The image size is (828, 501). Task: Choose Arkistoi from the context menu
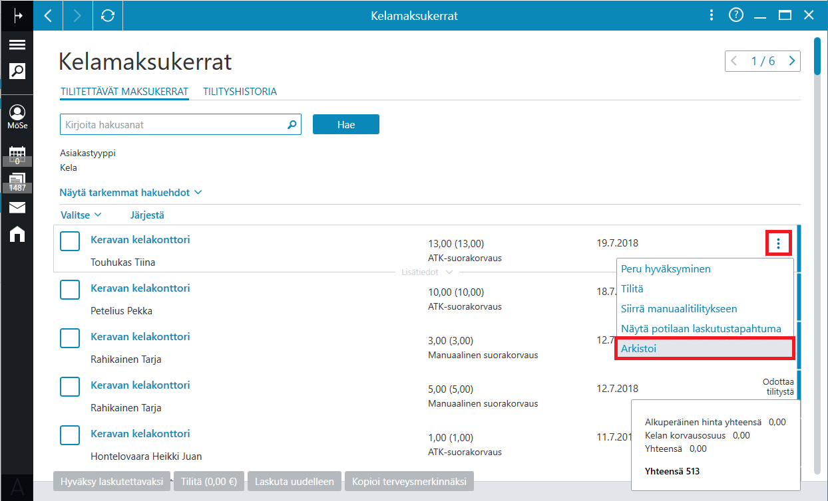[705, 348]
